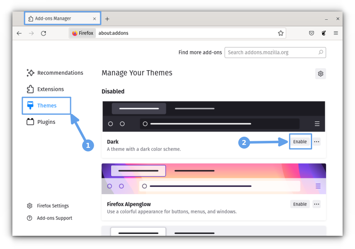Click the Firefox Settings gear icon

(x=30, y=206)
